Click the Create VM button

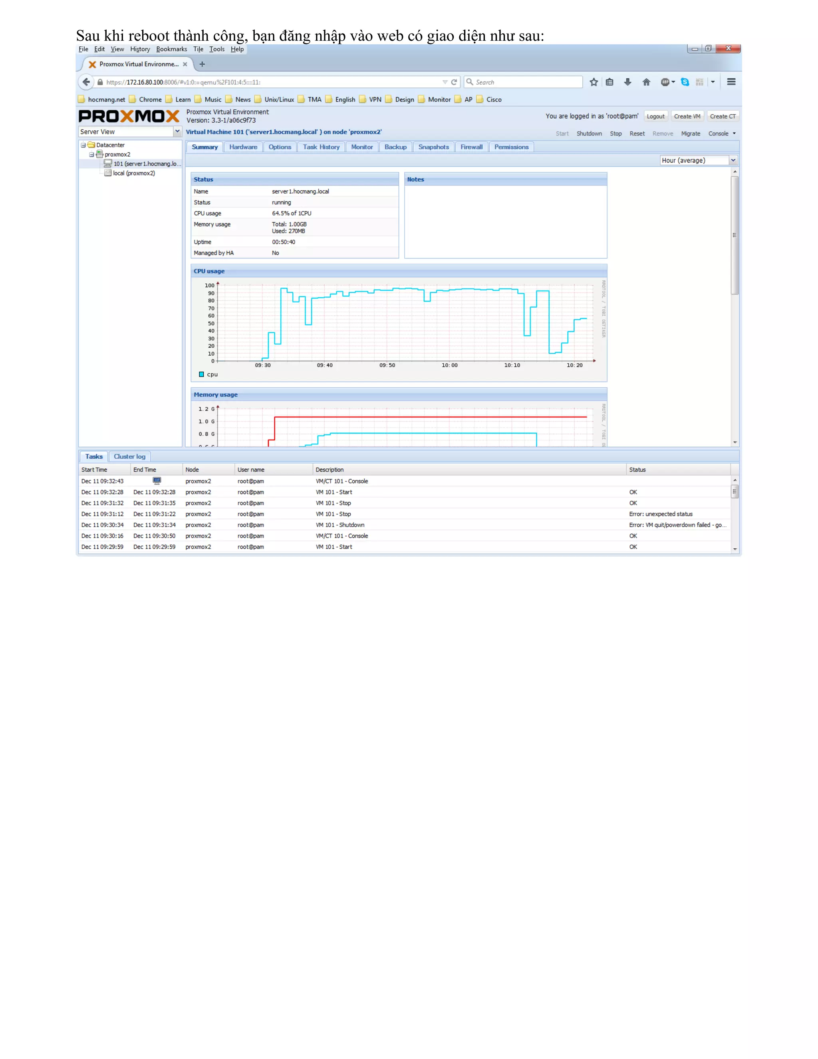(x=687, y=116)
